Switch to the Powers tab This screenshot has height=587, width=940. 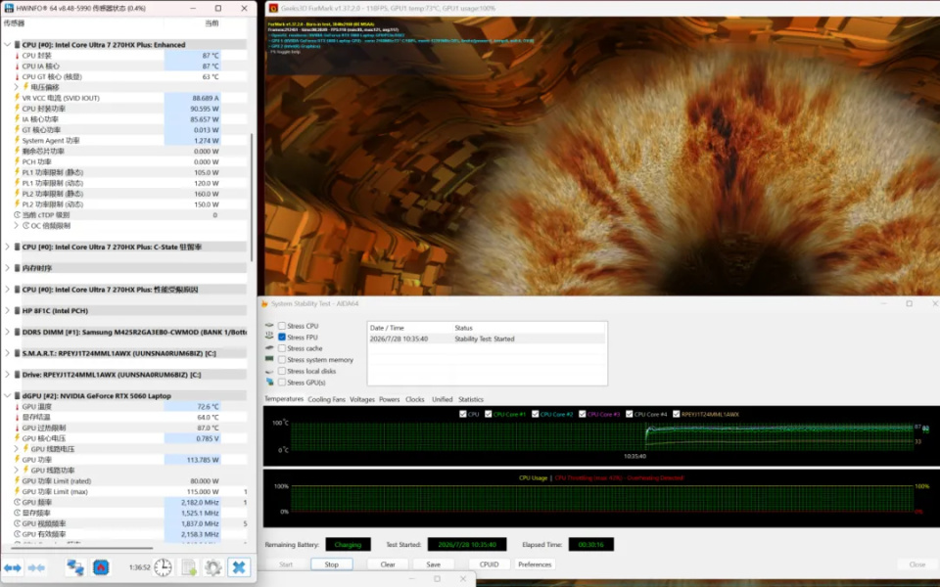click(389, 399)
